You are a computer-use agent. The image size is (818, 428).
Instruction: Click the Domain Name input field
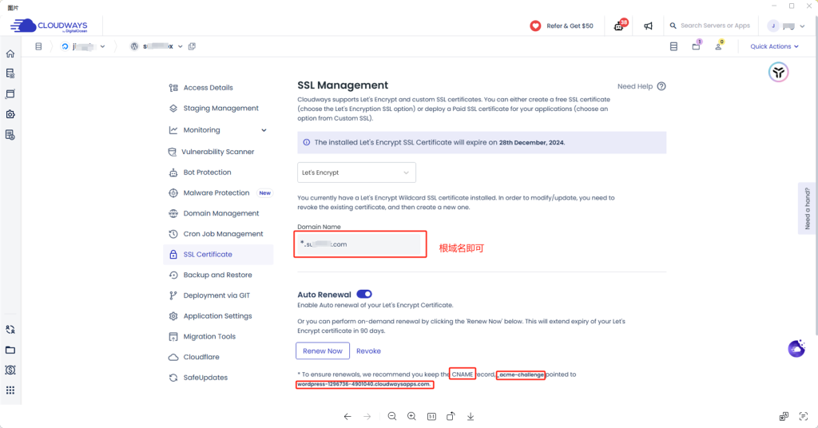pyautogui.click(x=359, y=244)
